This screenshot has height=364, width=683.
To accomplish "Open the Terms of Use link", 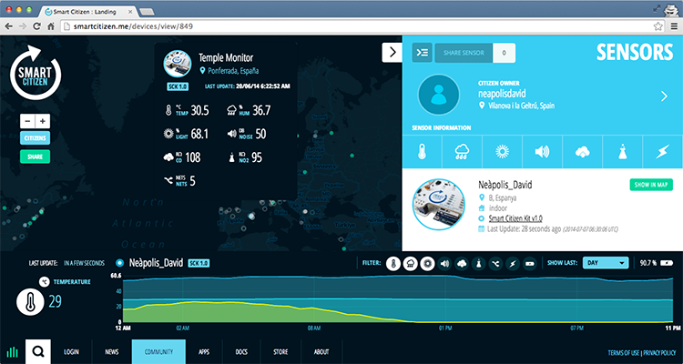I will click(x=623, y=353).
